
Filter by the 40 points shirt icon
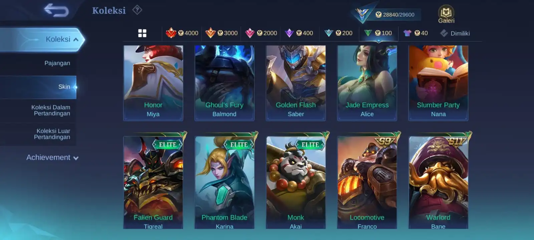pyautogui.click(x=415, y=33)
